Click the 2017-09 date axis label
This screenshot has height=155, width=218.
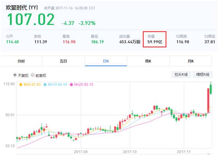[81, 151]
